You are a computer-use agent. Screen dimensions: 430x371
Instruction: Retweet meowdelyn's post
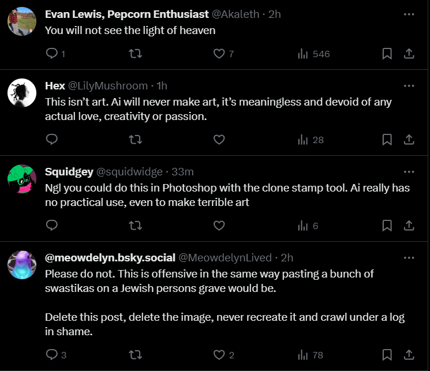tap(135, 355)
